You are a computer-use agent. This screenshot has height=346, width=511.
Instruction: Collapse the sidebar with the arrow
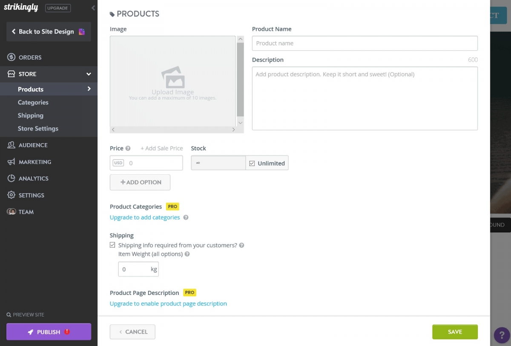(93, 8)
